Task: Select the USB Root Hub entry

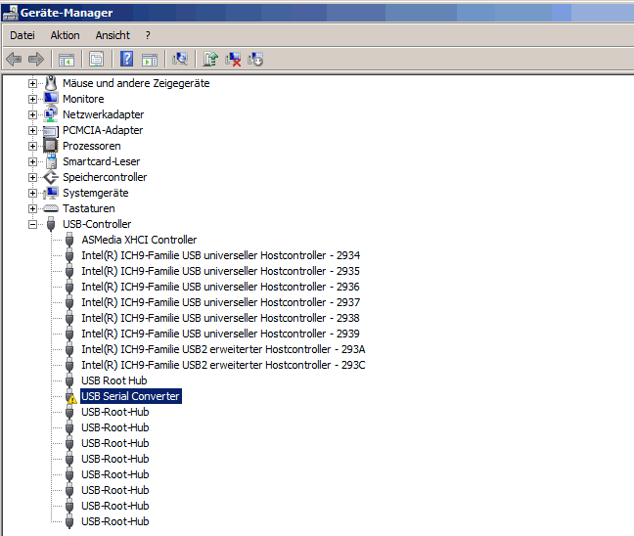Action: click(114, 380)
